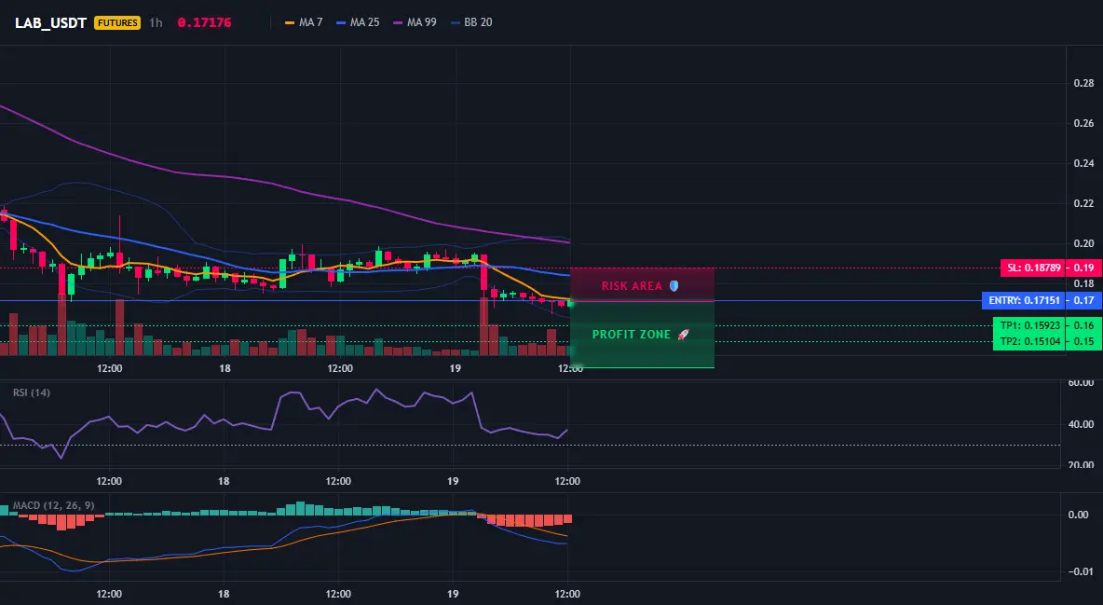Click the RSI (14) indicator label
Screen dimensions: 1103x605
tap(32, 392)
